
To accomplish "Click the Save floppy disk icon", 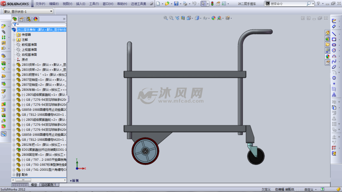I will point(176,3).
